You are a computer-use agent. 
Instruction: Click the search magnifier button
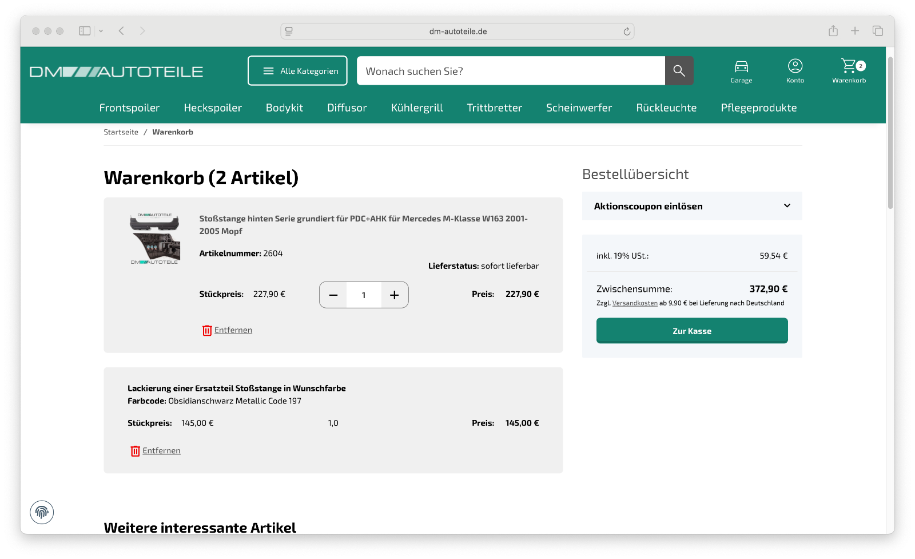coord(679,70)
